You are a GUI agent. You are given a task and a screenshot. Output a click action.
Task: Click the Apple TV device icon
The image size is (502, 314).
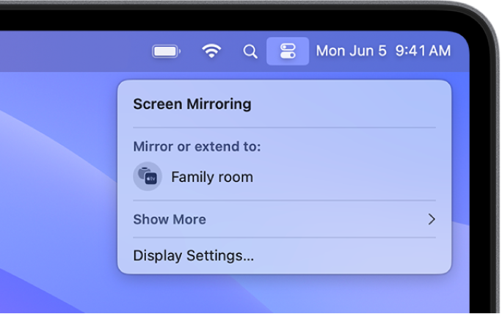click(x=148, y=177)
